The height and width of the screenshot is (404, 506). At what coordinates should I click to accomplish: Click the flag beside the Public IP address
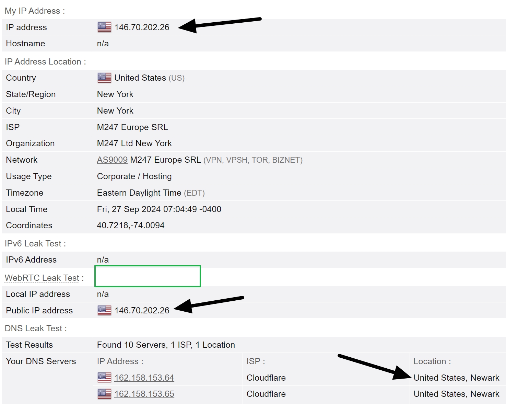point(104,310)
